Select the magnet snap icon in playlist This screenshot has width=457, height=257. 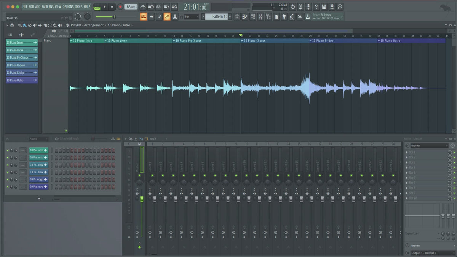point(12,25)
